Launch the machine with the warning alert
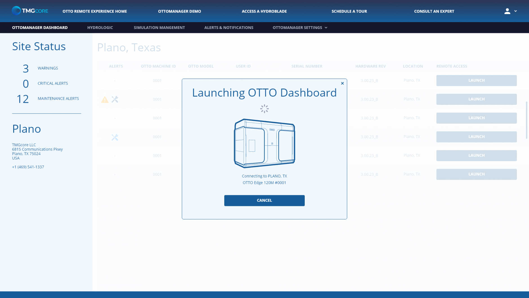 476,99
